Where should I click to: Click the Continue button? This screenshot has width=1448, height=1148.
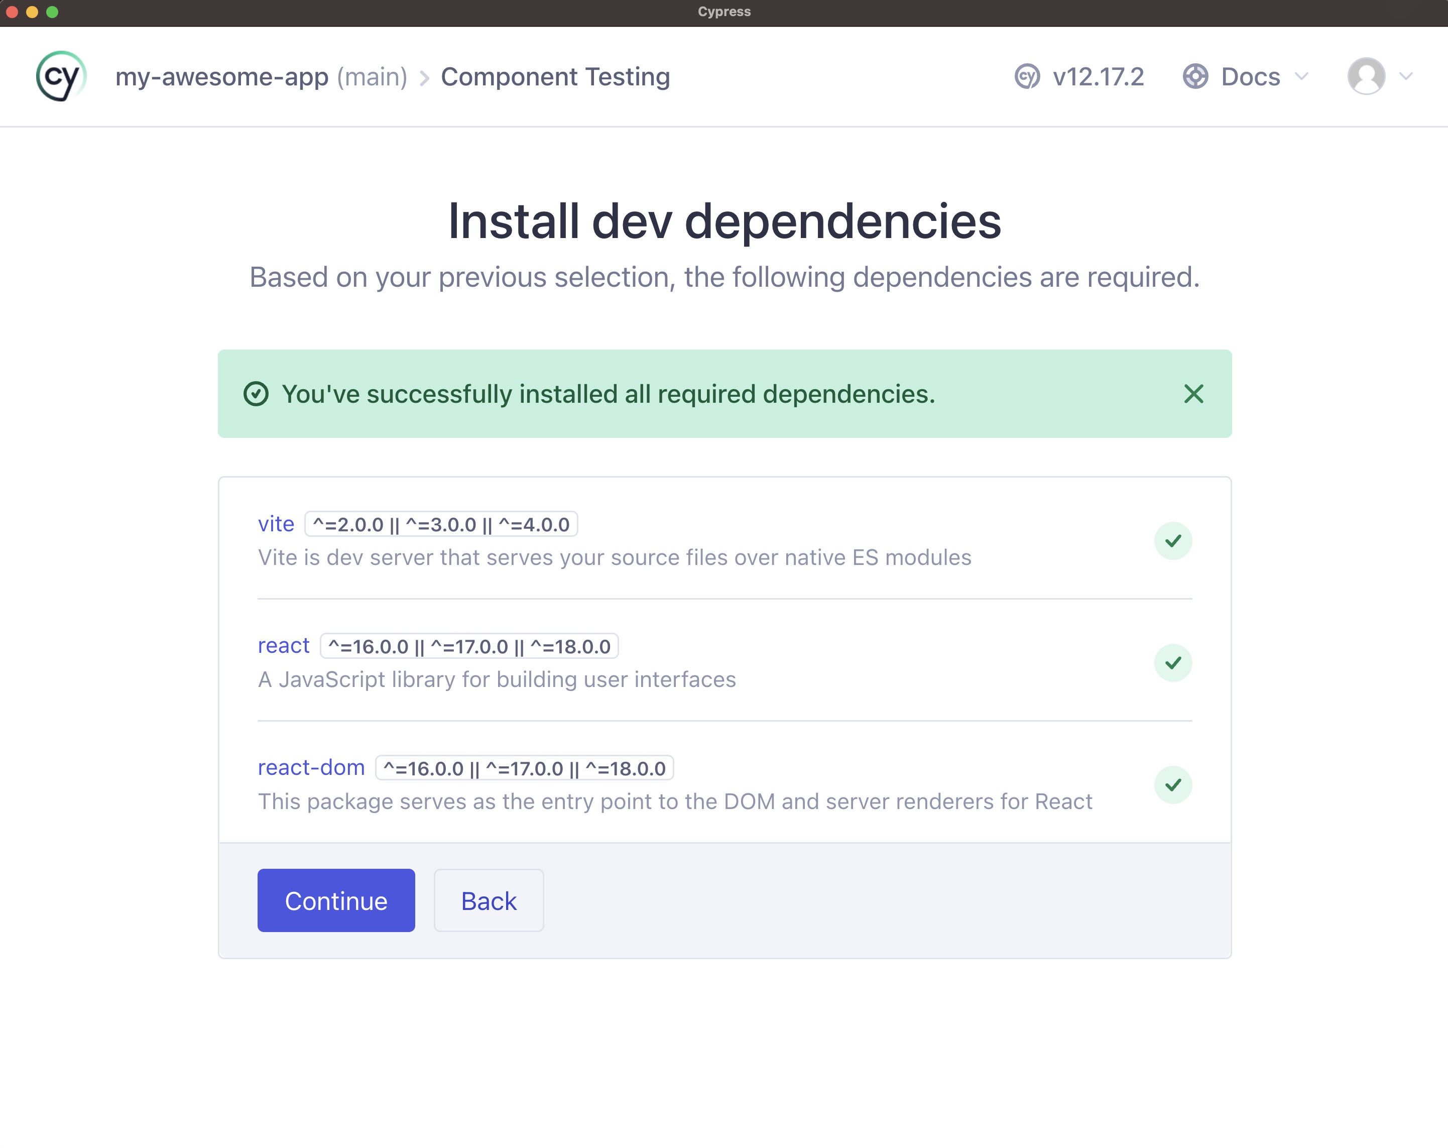pyautogui.click(x=336, y=900)
